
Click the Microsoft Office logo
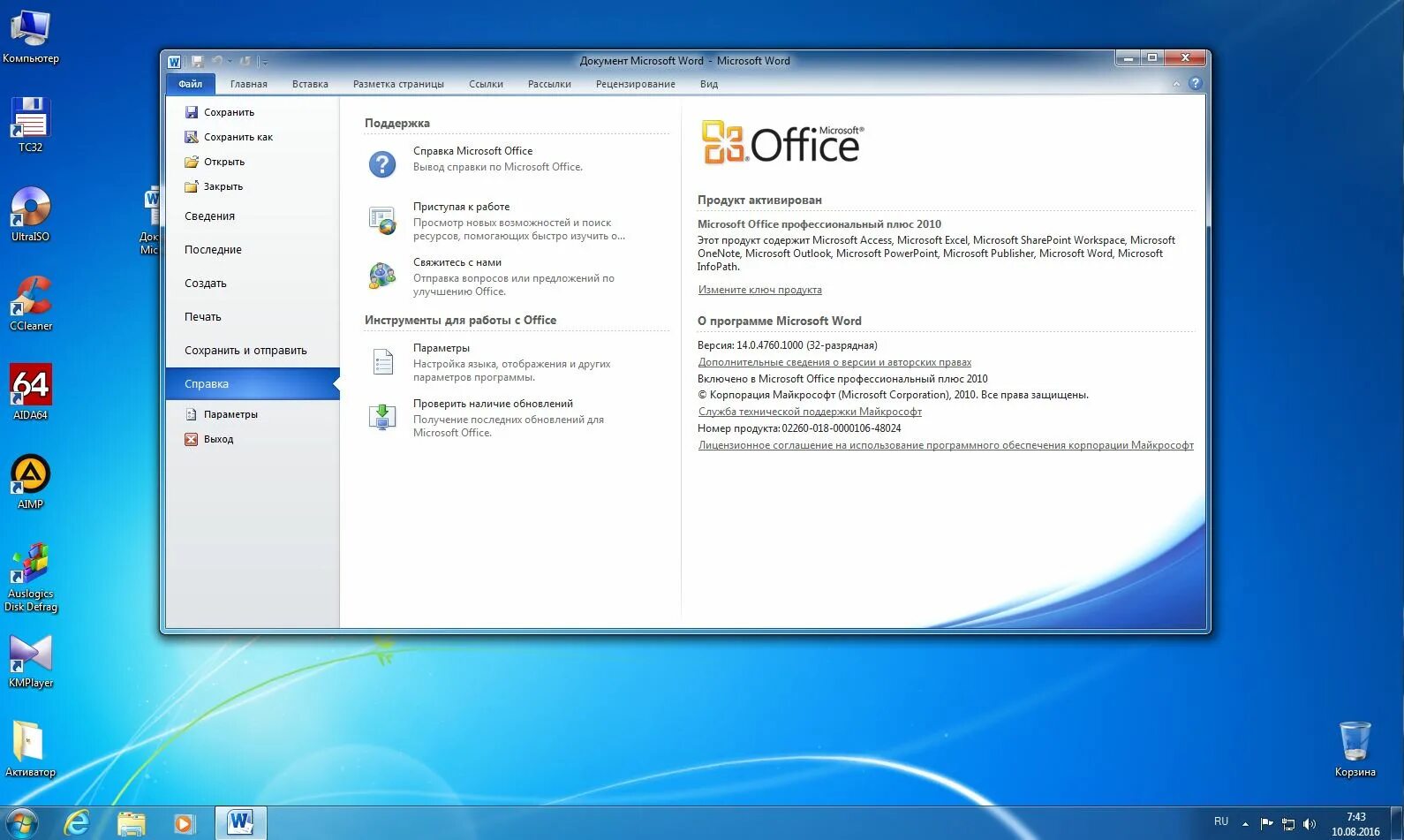click(782, 142)
